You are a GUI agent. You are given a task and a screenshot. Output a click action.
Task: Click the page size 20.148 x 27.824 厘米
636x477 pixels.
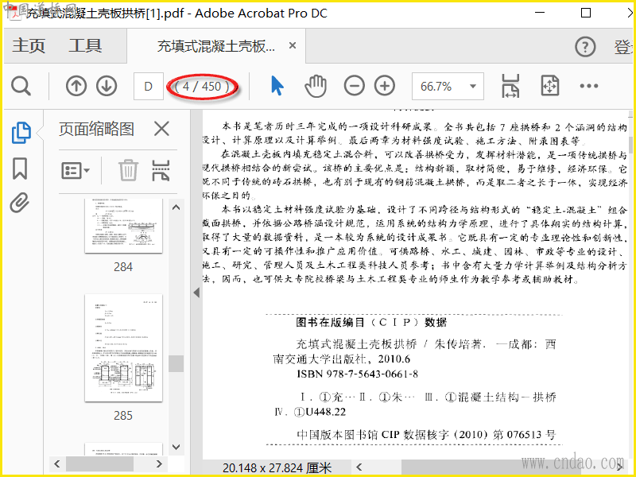tap(277, 468)
